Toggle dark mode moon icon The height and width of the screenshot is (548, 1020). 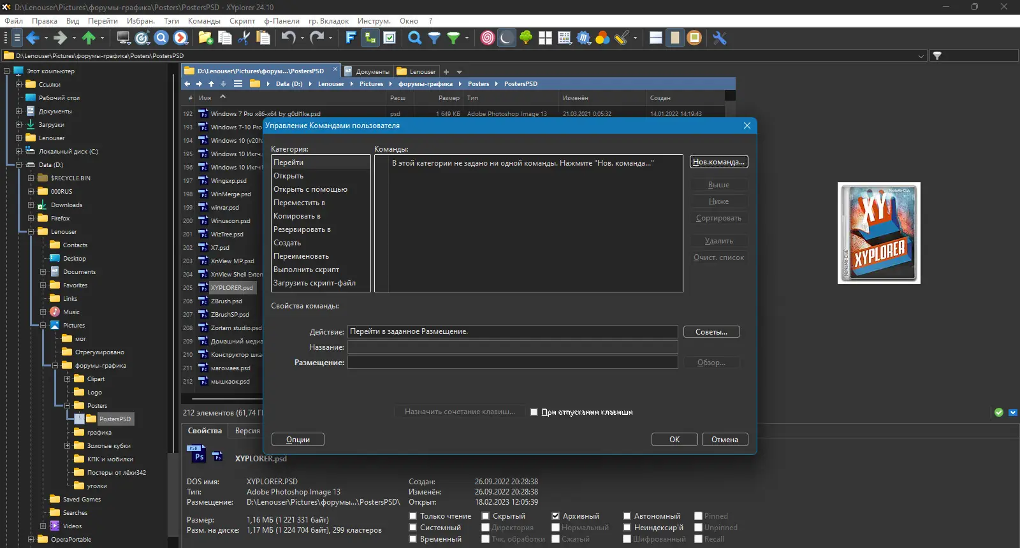coord(506,38)
